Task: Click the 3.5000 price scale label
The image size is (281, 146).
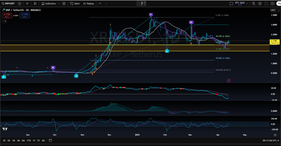Action: [x=274, y=15]
